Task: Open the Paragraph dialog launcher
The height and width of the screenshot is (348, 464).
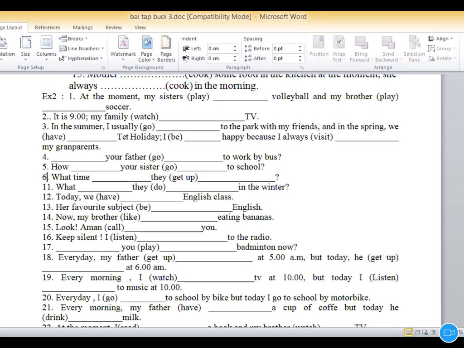Action: (x=302, y=68)
